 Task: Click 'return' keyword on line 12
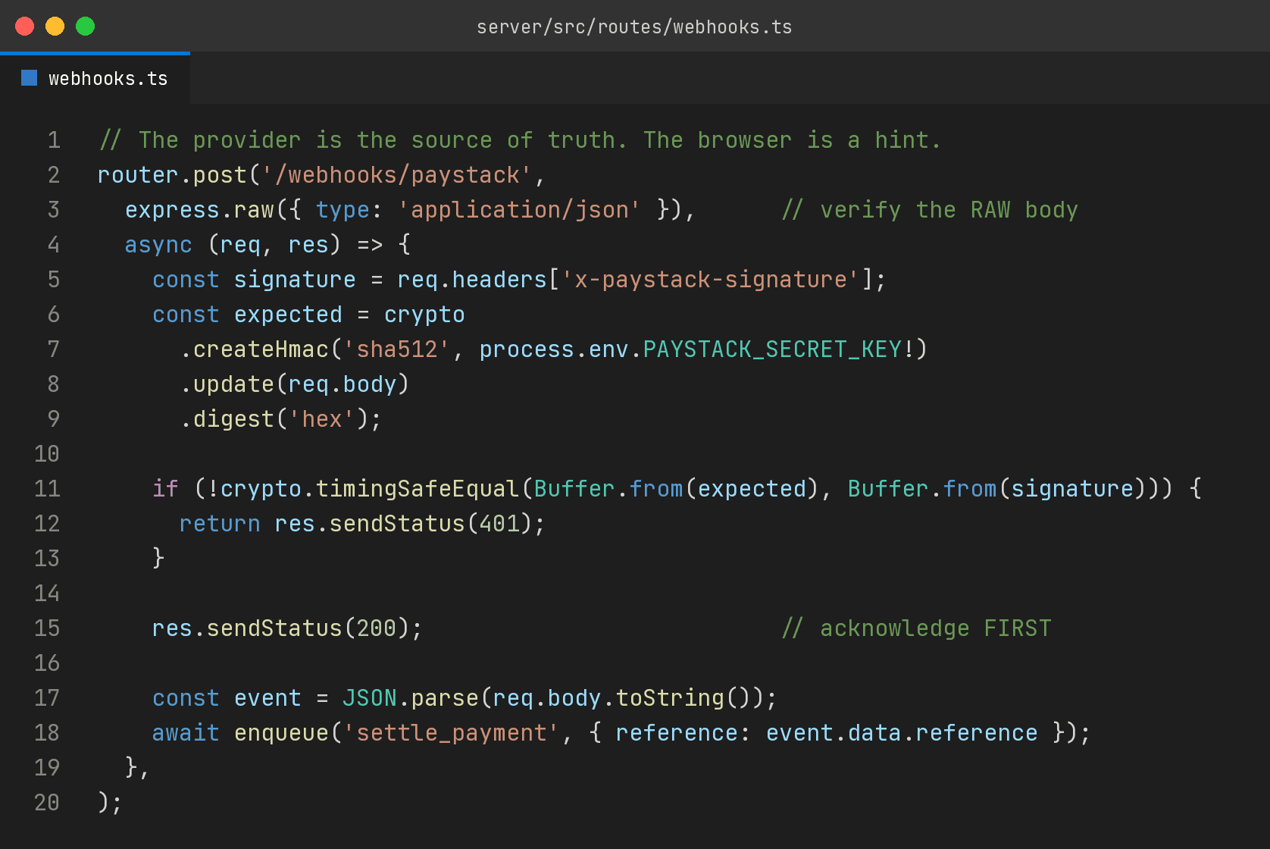coord(220,524)
